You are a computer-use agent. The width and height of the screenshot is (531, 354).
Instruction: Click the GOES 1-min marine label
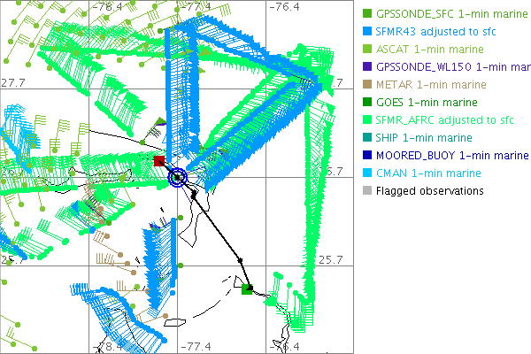(x=424, y=103)
